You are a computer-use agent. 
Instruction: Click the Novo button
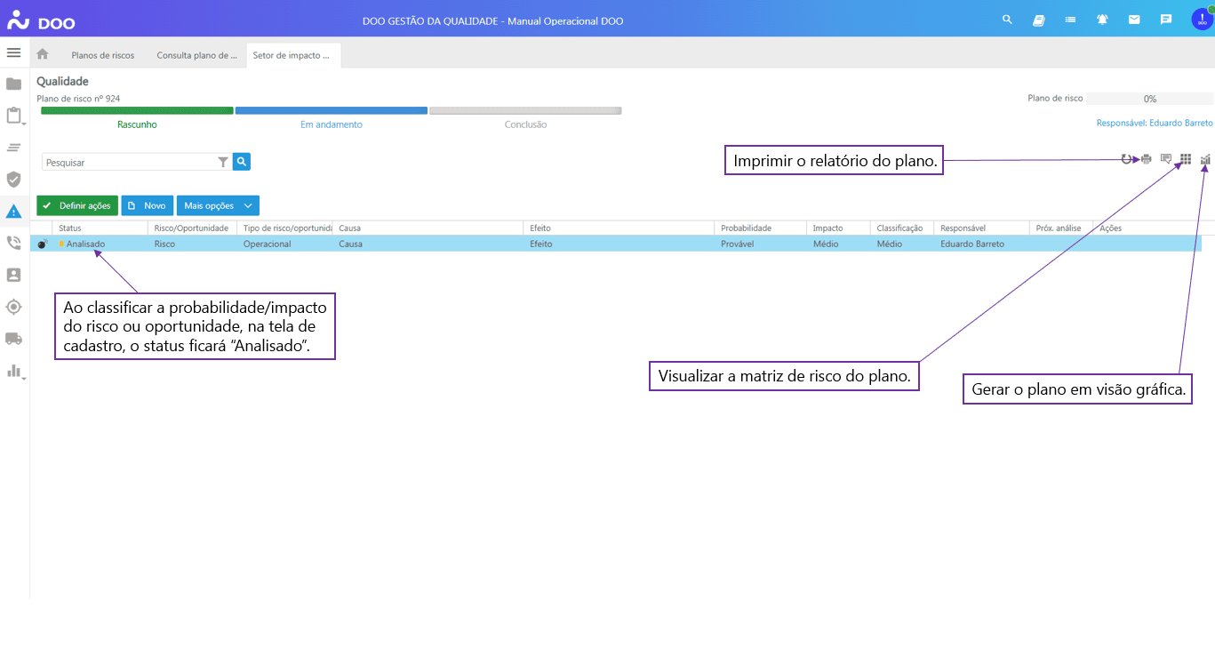point(147,205)
